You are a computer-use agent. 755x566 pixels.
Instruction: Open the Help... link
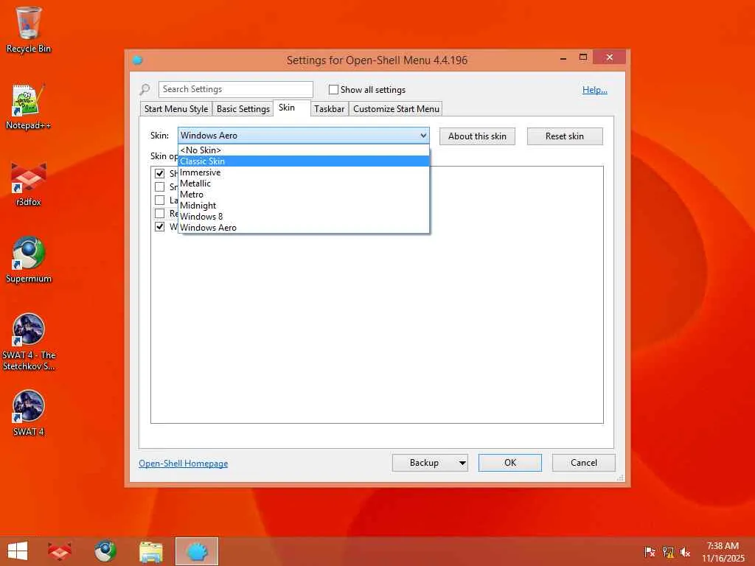(x=595, y=90)
